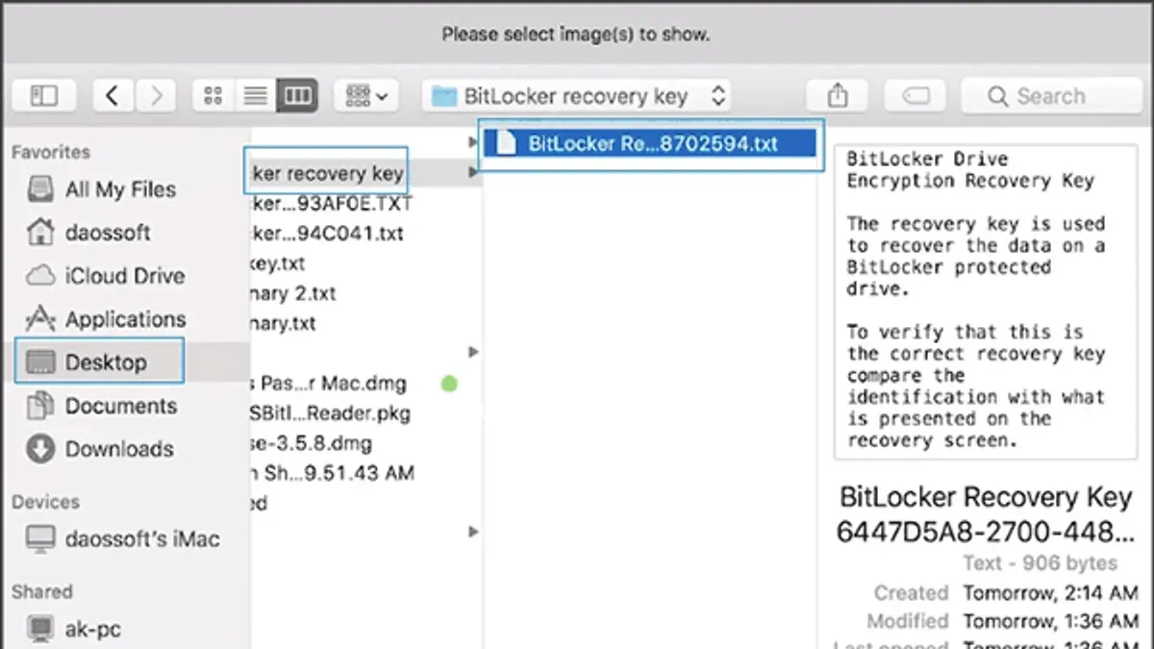Click the Favorites sidebar heading
The image size is (1154, 649).
(51, 152)
